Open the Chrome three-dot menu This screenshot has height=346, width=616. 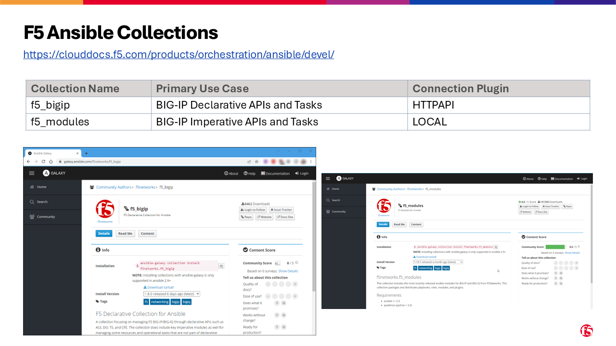coord(311,161)
